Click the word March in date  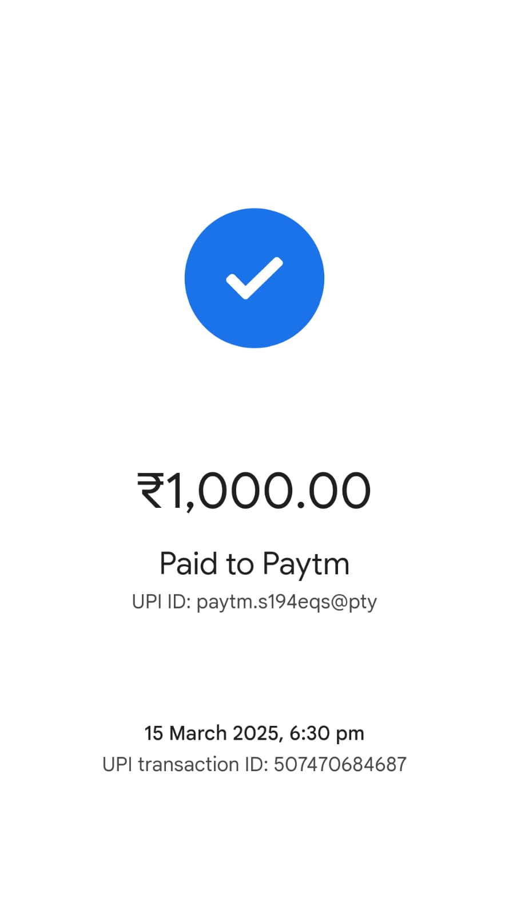coord(198,733)
